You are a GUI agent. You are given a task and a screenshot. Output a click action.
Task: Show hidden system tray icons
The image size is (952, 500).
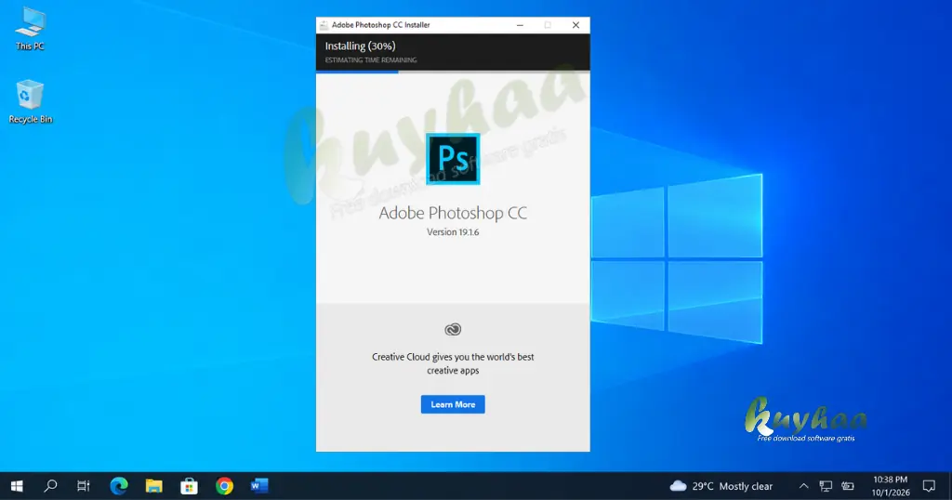coord(803,486)
